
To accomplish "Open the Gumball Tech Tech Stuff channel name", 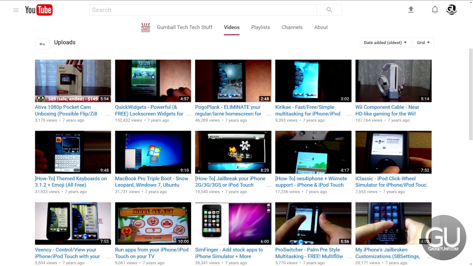I will pos(185,27).
